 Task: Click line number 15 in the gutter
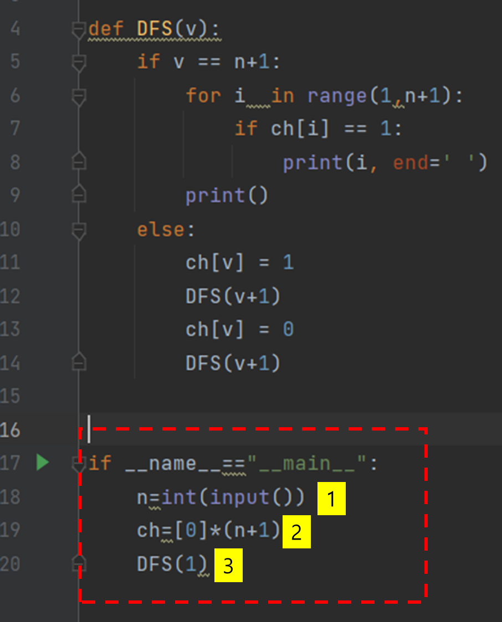pyautogui.click(x=10, y=396)
